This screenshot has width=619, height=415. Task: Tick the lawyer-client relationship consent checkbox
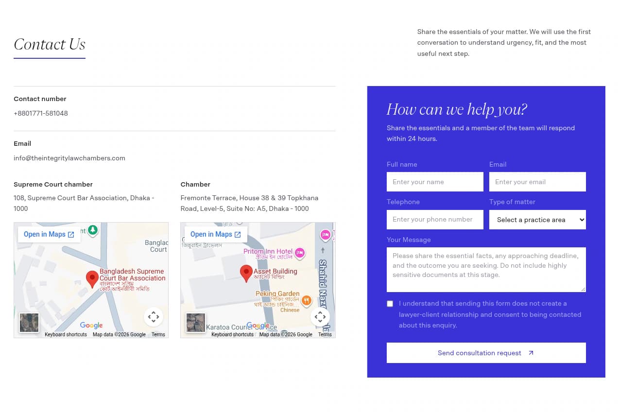tap(390, 304)
